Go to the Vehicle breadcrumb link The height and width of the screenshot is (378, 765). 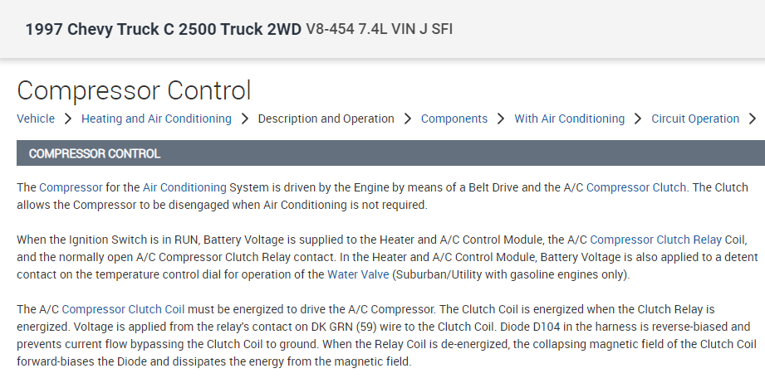[x=36, y=119]
